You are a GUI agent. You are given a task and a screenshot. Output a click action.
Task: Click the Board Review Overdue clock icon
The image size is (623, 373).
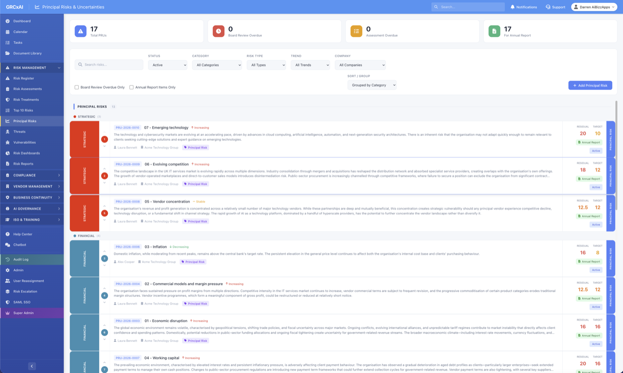219,31
